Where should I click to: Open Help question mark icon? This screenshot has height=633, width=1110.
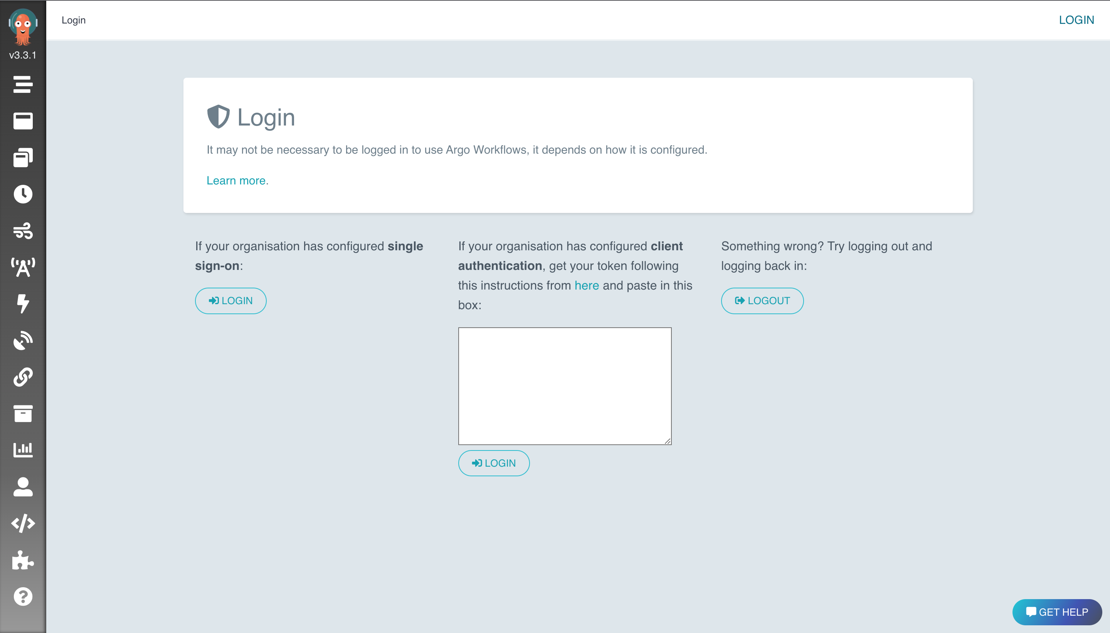pyautogui.click(x=23, y=596)
